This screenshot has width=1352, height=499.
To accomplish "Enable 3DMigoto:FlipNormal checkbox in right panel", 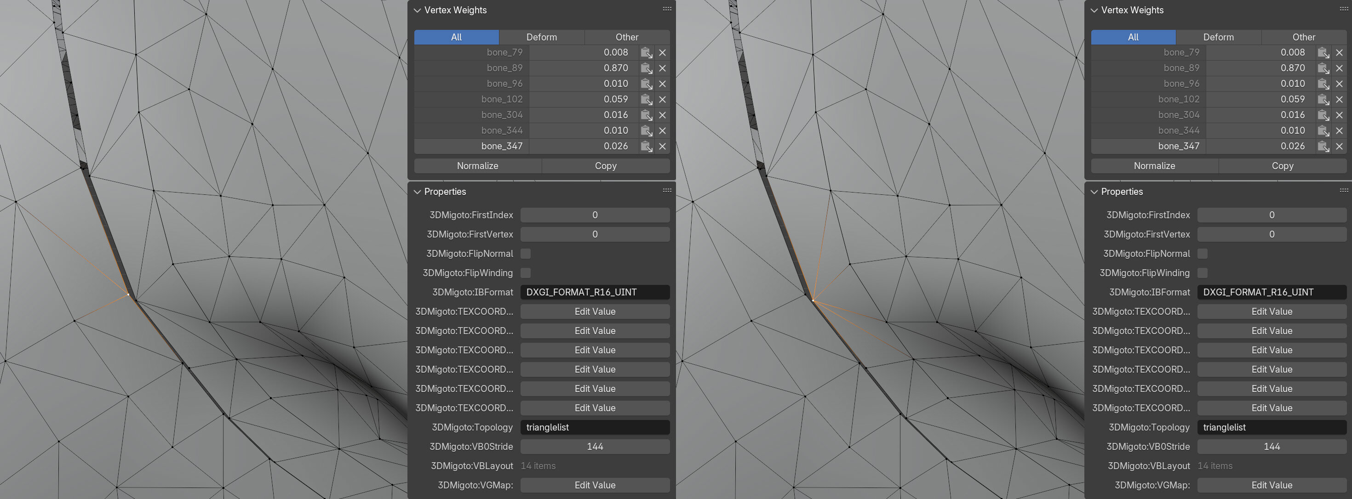I will 1203,254.
